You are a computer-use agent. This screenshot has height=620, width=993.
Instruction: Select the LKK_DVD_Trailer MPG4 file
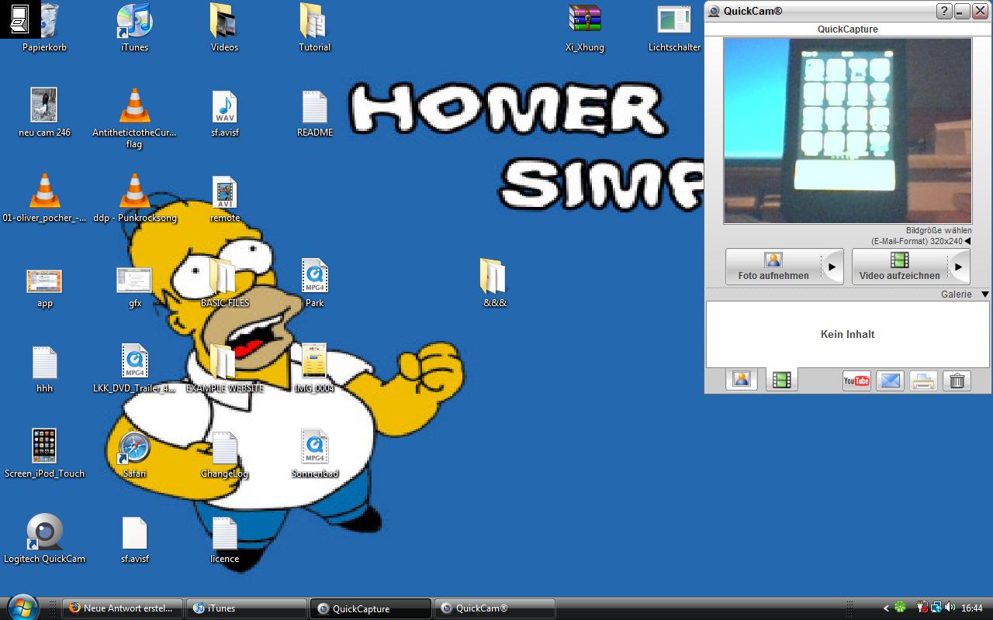(134, 368)
